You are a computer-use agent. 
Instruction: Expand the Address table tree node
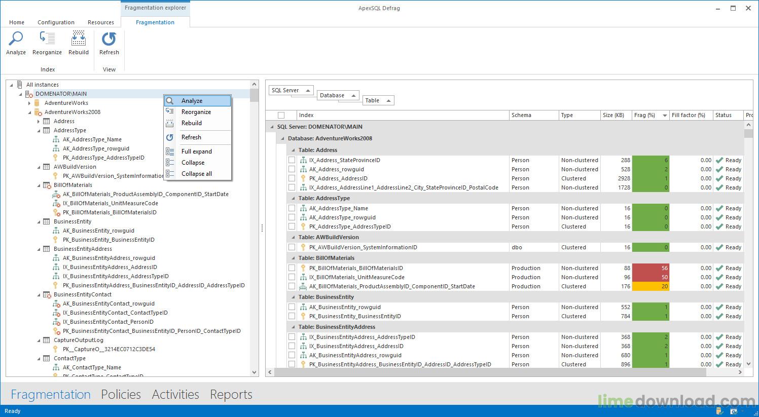(x=39, y=121)
